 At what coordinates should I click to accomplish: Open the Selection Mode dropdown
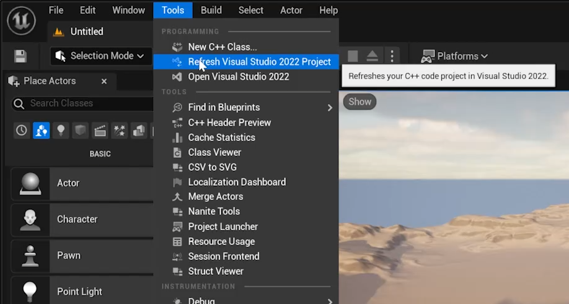[x=100, y=56]
